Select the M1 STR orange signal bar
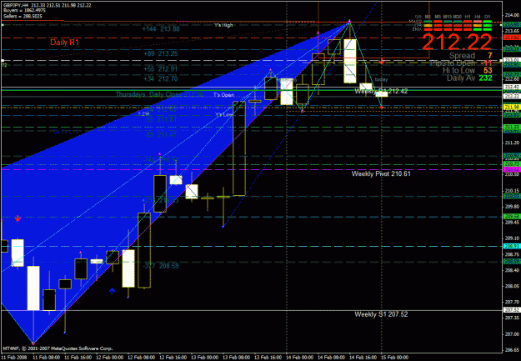521x361 pixels. click(428, 25)
